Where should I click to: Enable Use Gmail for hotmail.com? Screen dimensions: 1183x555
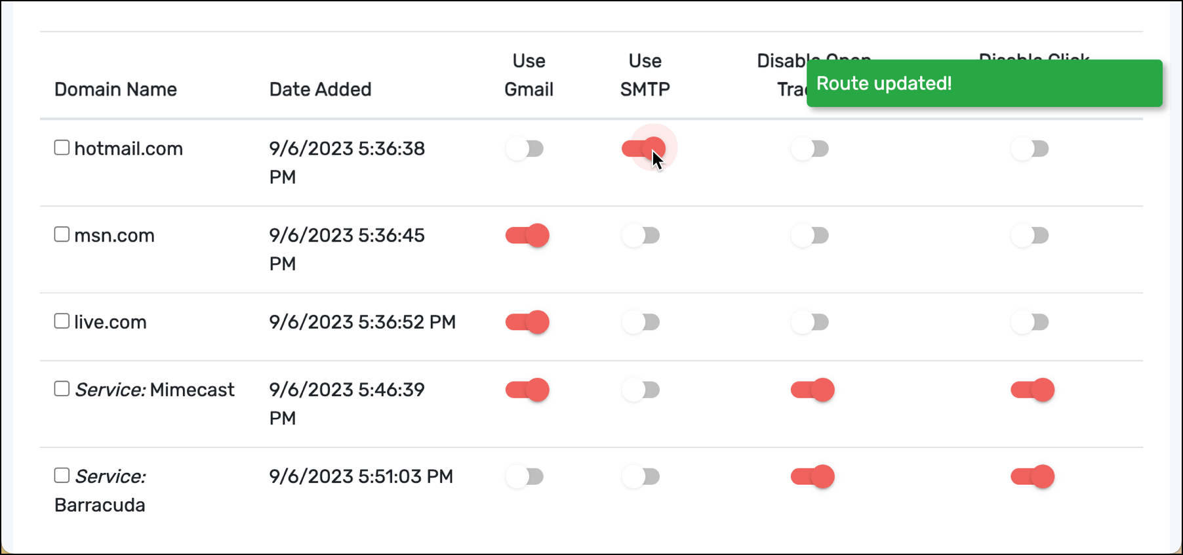pyautogui.click(x=525, y=149)
